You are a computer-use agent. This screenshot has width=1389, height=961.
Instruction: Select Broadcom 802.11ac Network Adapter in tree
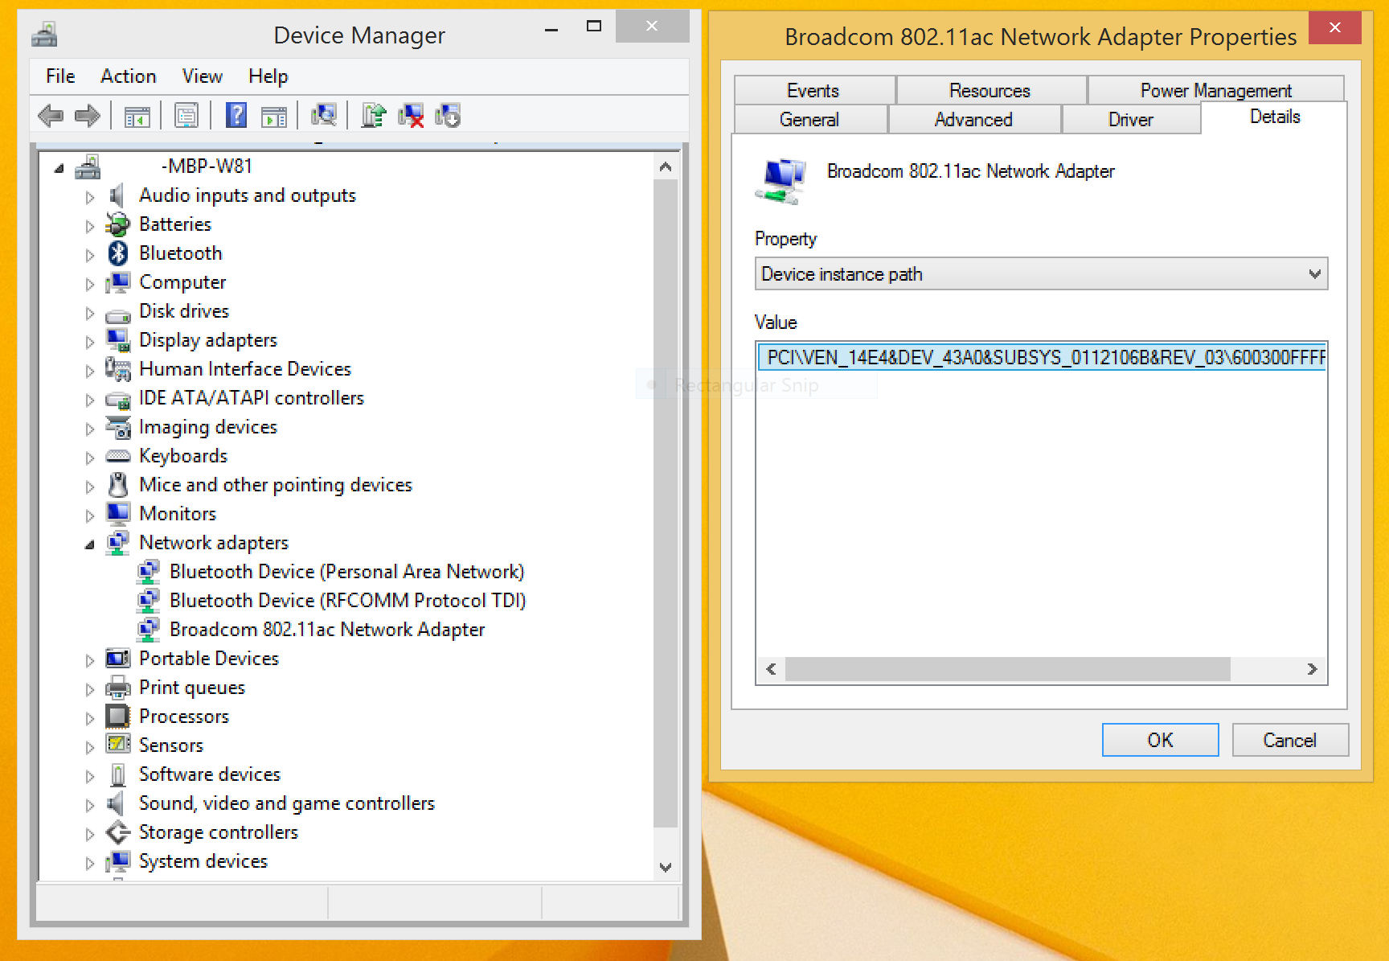pyautogui.click(x=327, y=630)
